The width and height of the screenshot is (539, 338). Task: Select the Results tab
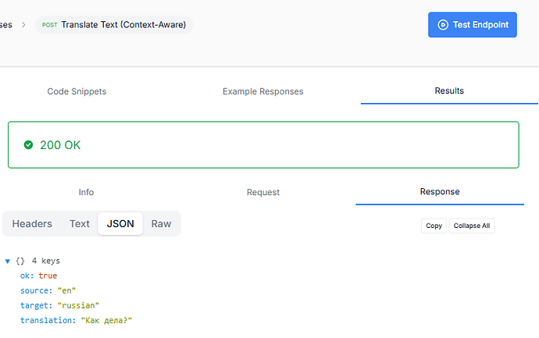click(x=449, y=91)
